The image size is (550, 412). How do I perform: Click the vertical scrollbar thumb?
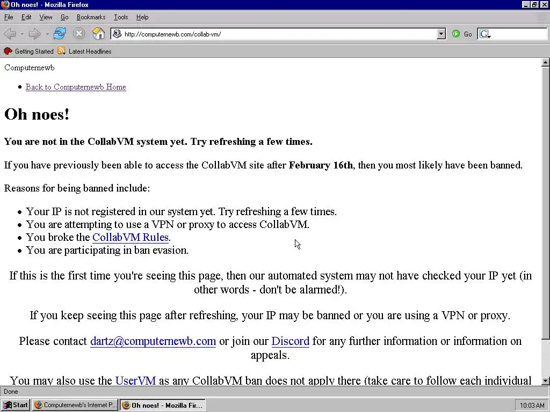(x=545, y=203)
